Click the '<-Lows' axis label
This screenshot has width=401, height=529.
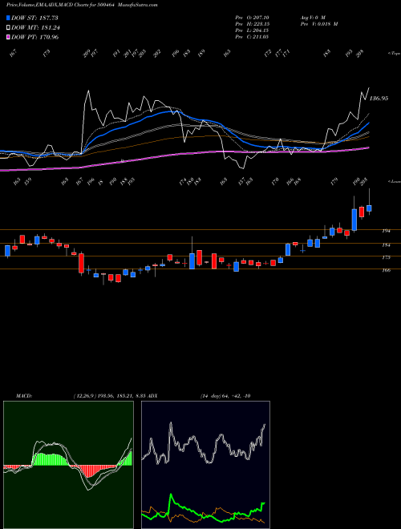394,181
